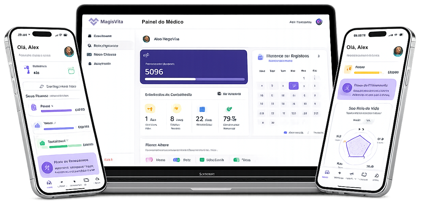Click the green icon in the third progress row
This screenshot has height=203, width=425.
[x=42, y=143]
